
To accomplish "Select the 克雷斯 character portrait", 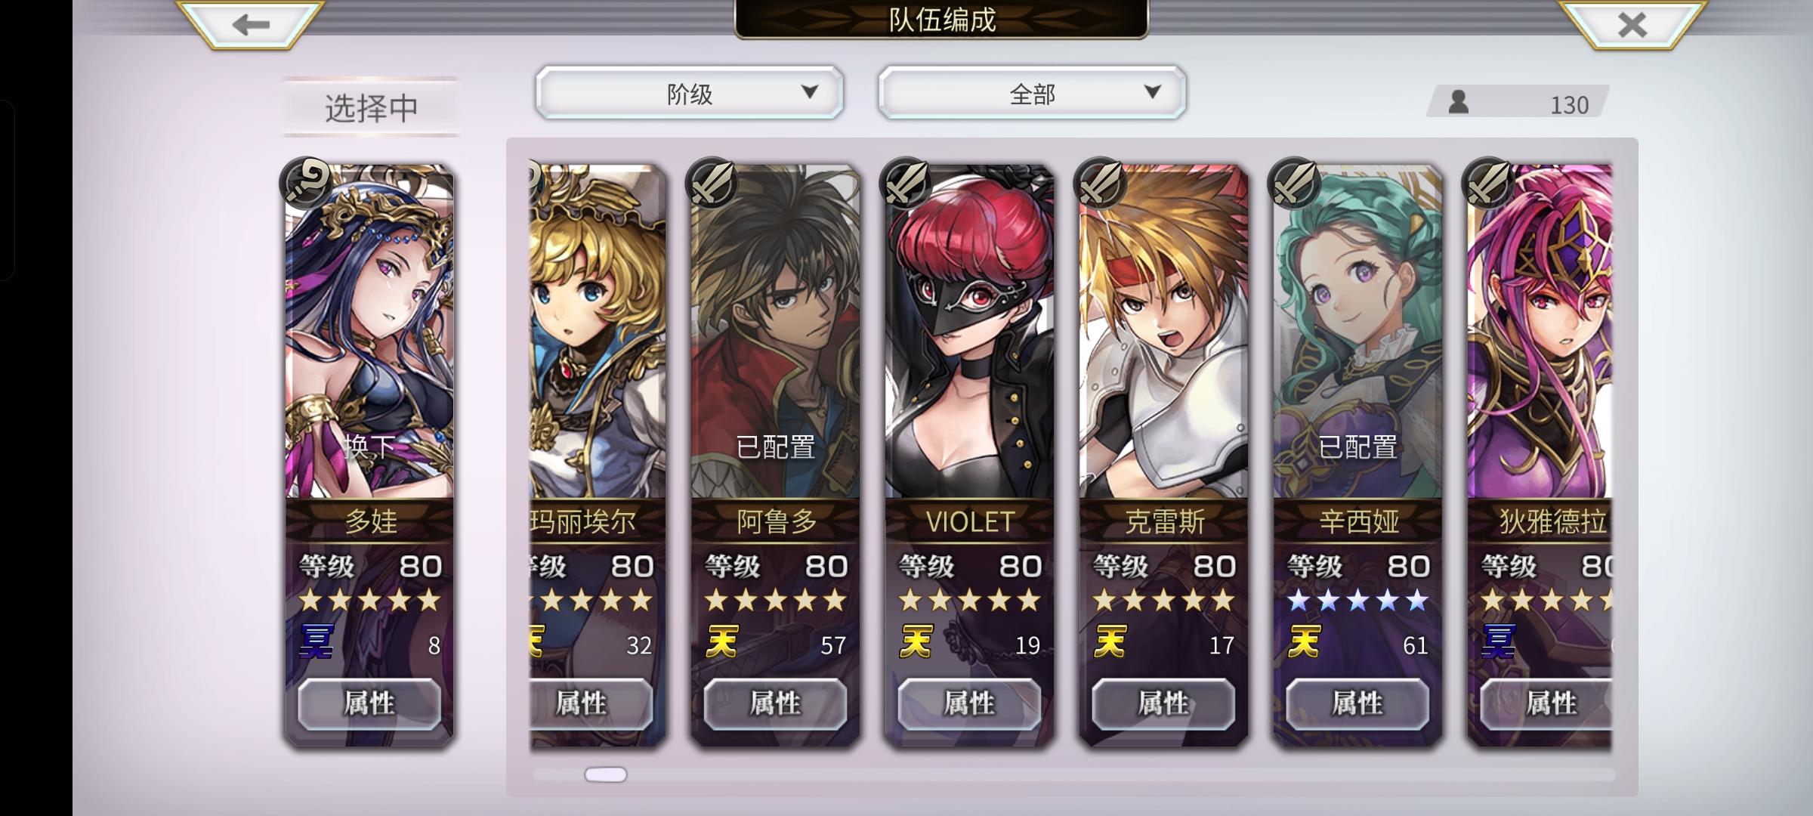I will 1163,332.
